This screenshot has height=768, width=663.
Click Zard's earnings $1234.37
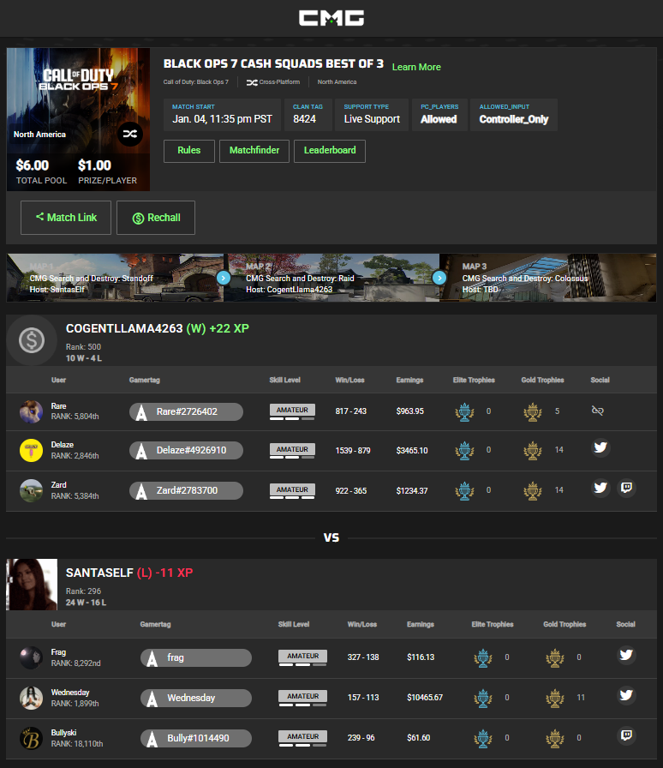(x=412, y=491)
